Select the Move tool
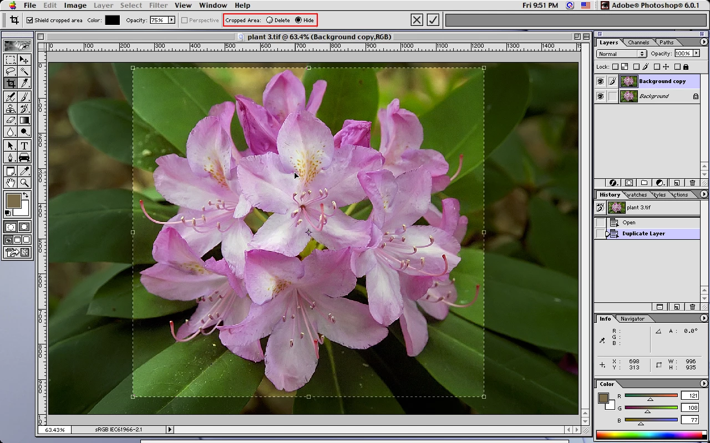 [x=24, y=60]
